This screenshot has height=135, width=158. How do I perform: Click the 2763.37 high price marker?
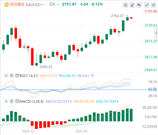point(117,16)
